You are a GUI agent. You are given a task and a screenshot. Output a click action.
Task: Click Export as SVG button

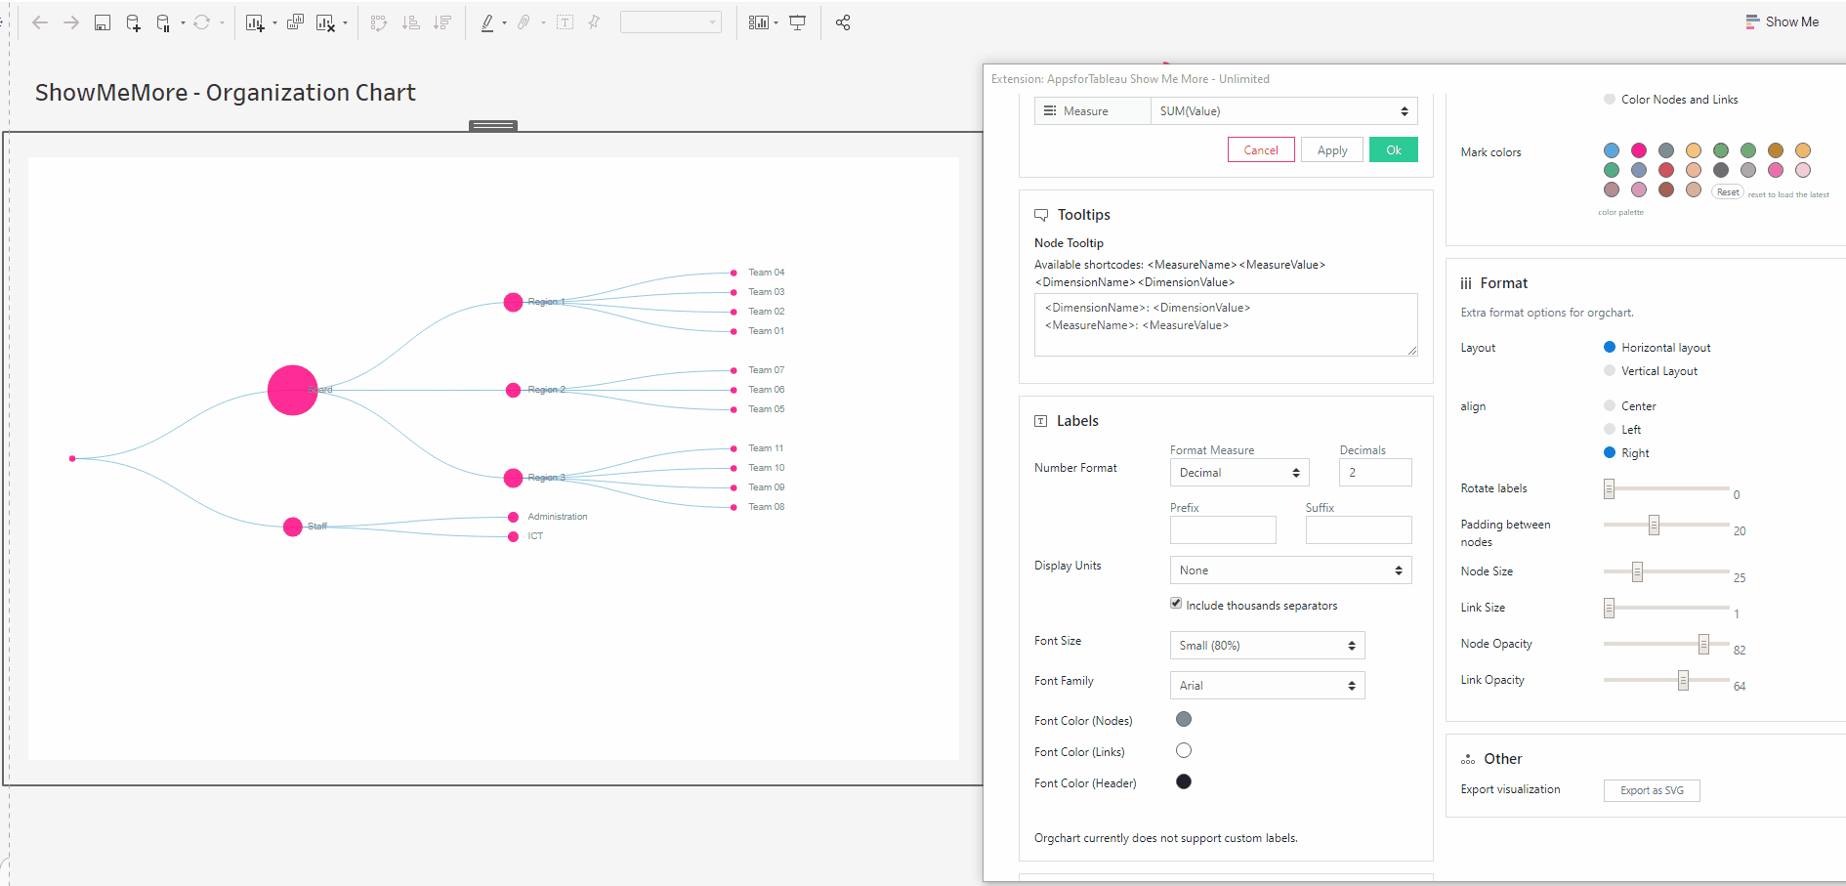(x=1652, y=791)
